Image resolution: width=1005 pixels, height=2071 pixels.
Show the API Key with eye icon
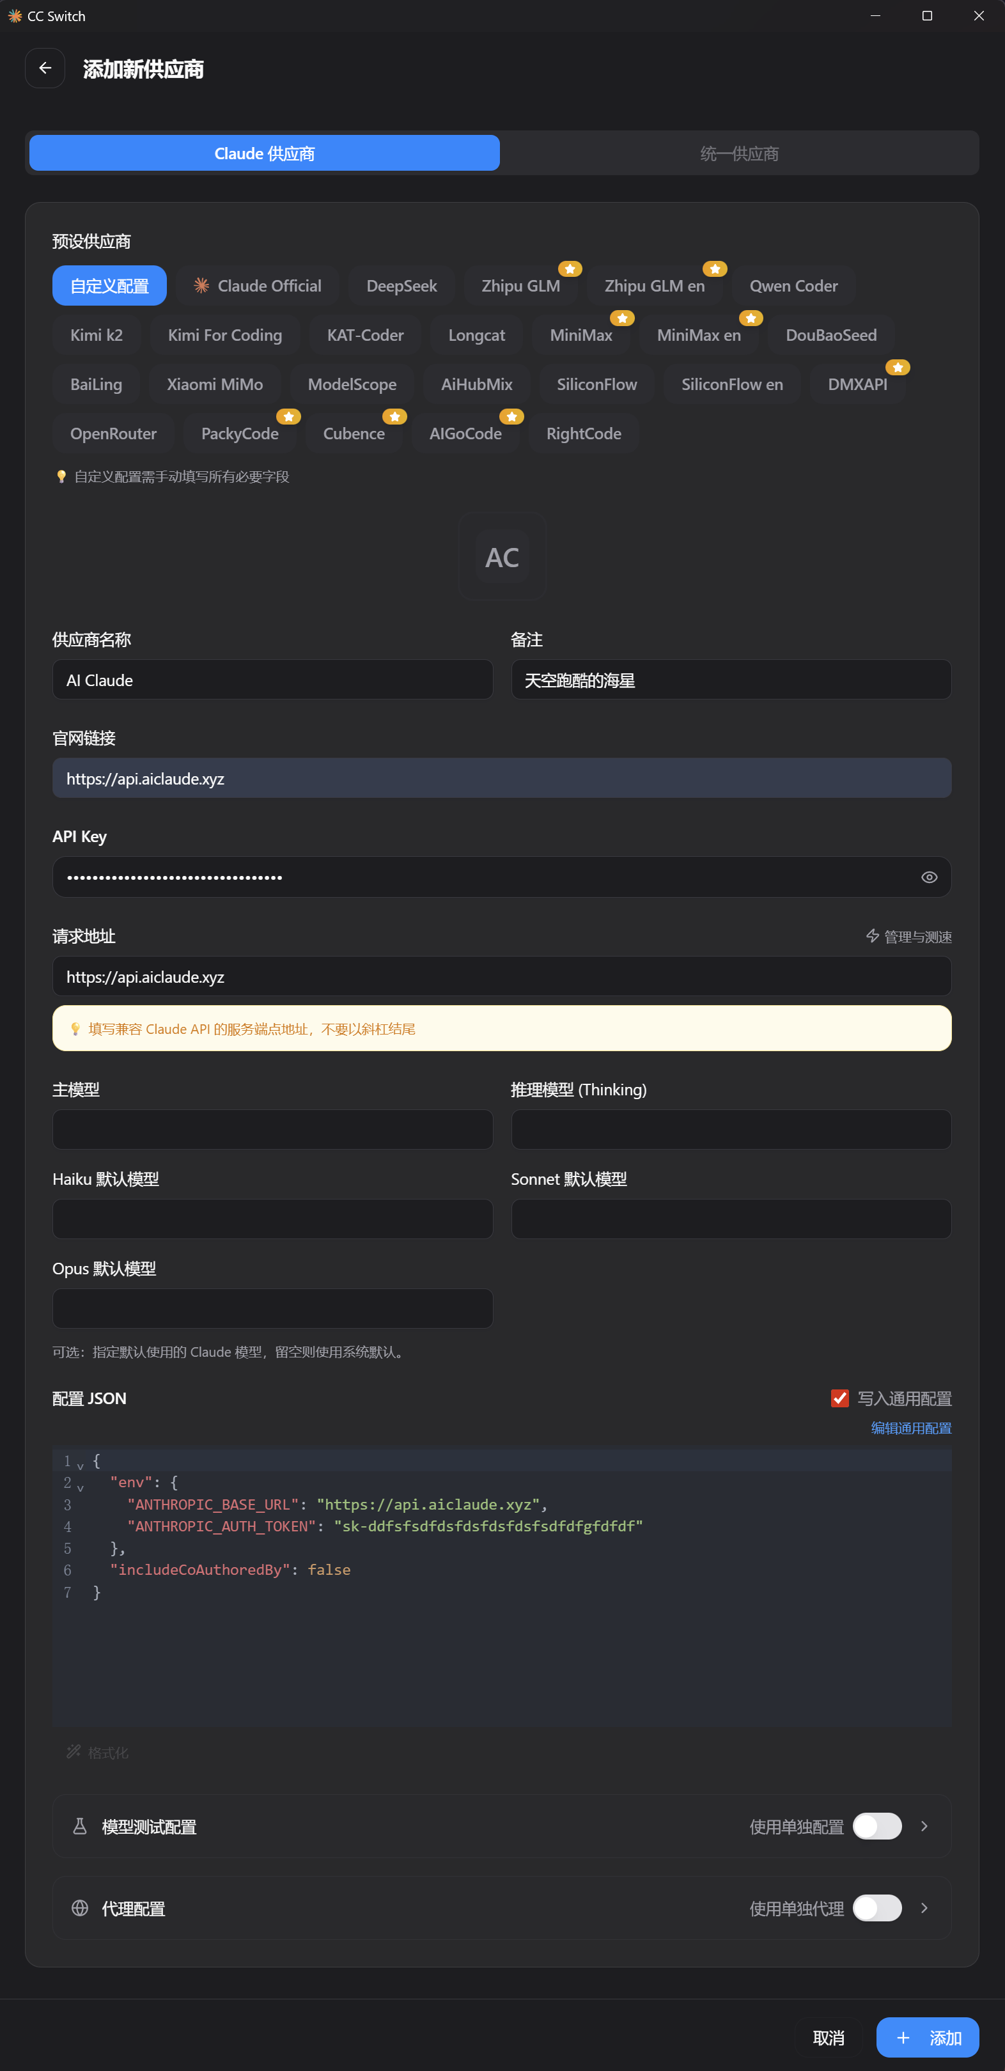pyautogui.click(x=929, y=877)
